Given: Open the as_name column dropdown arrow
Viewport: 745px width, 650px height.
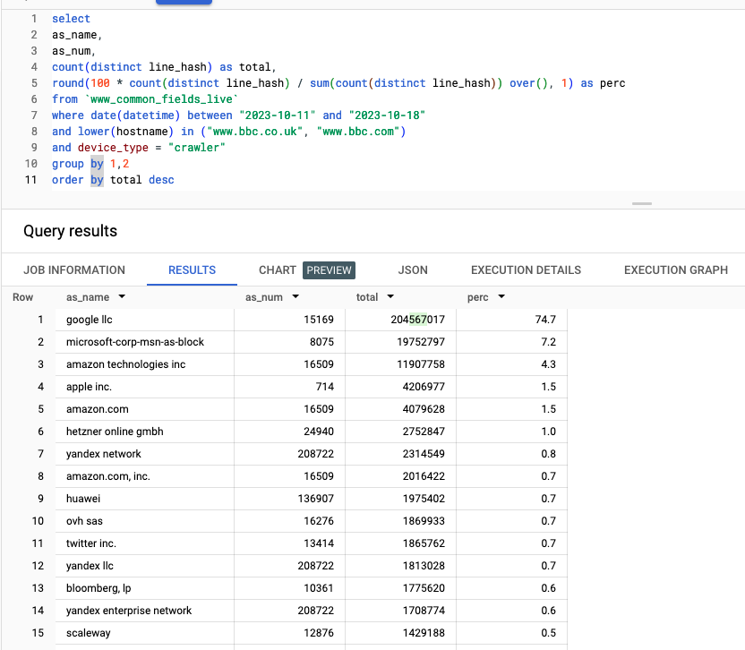Looking at the screenshot, I should [122, 296].
